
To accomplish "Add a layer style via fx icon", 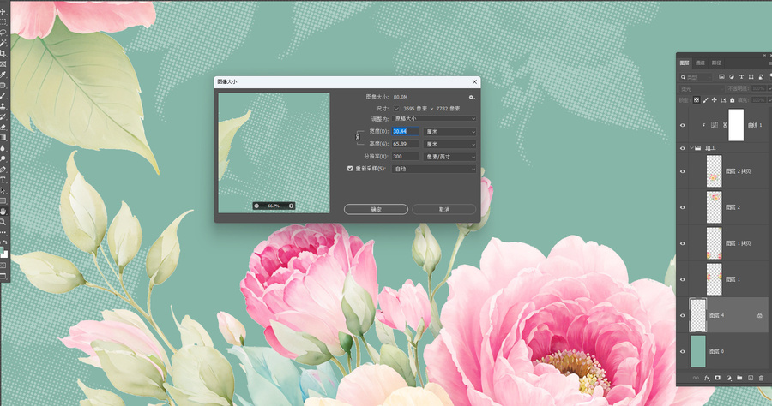I will pos(707,378).
